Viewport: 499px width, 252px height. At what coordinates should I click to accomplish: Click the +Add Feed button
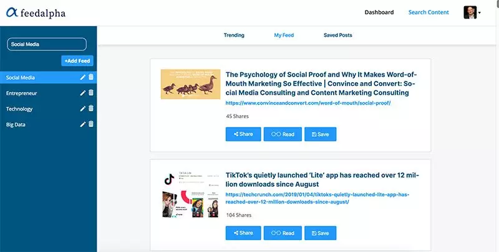(x=77, y=60)
